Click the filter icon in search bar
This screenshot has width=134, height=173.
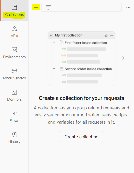click(48, 7)
